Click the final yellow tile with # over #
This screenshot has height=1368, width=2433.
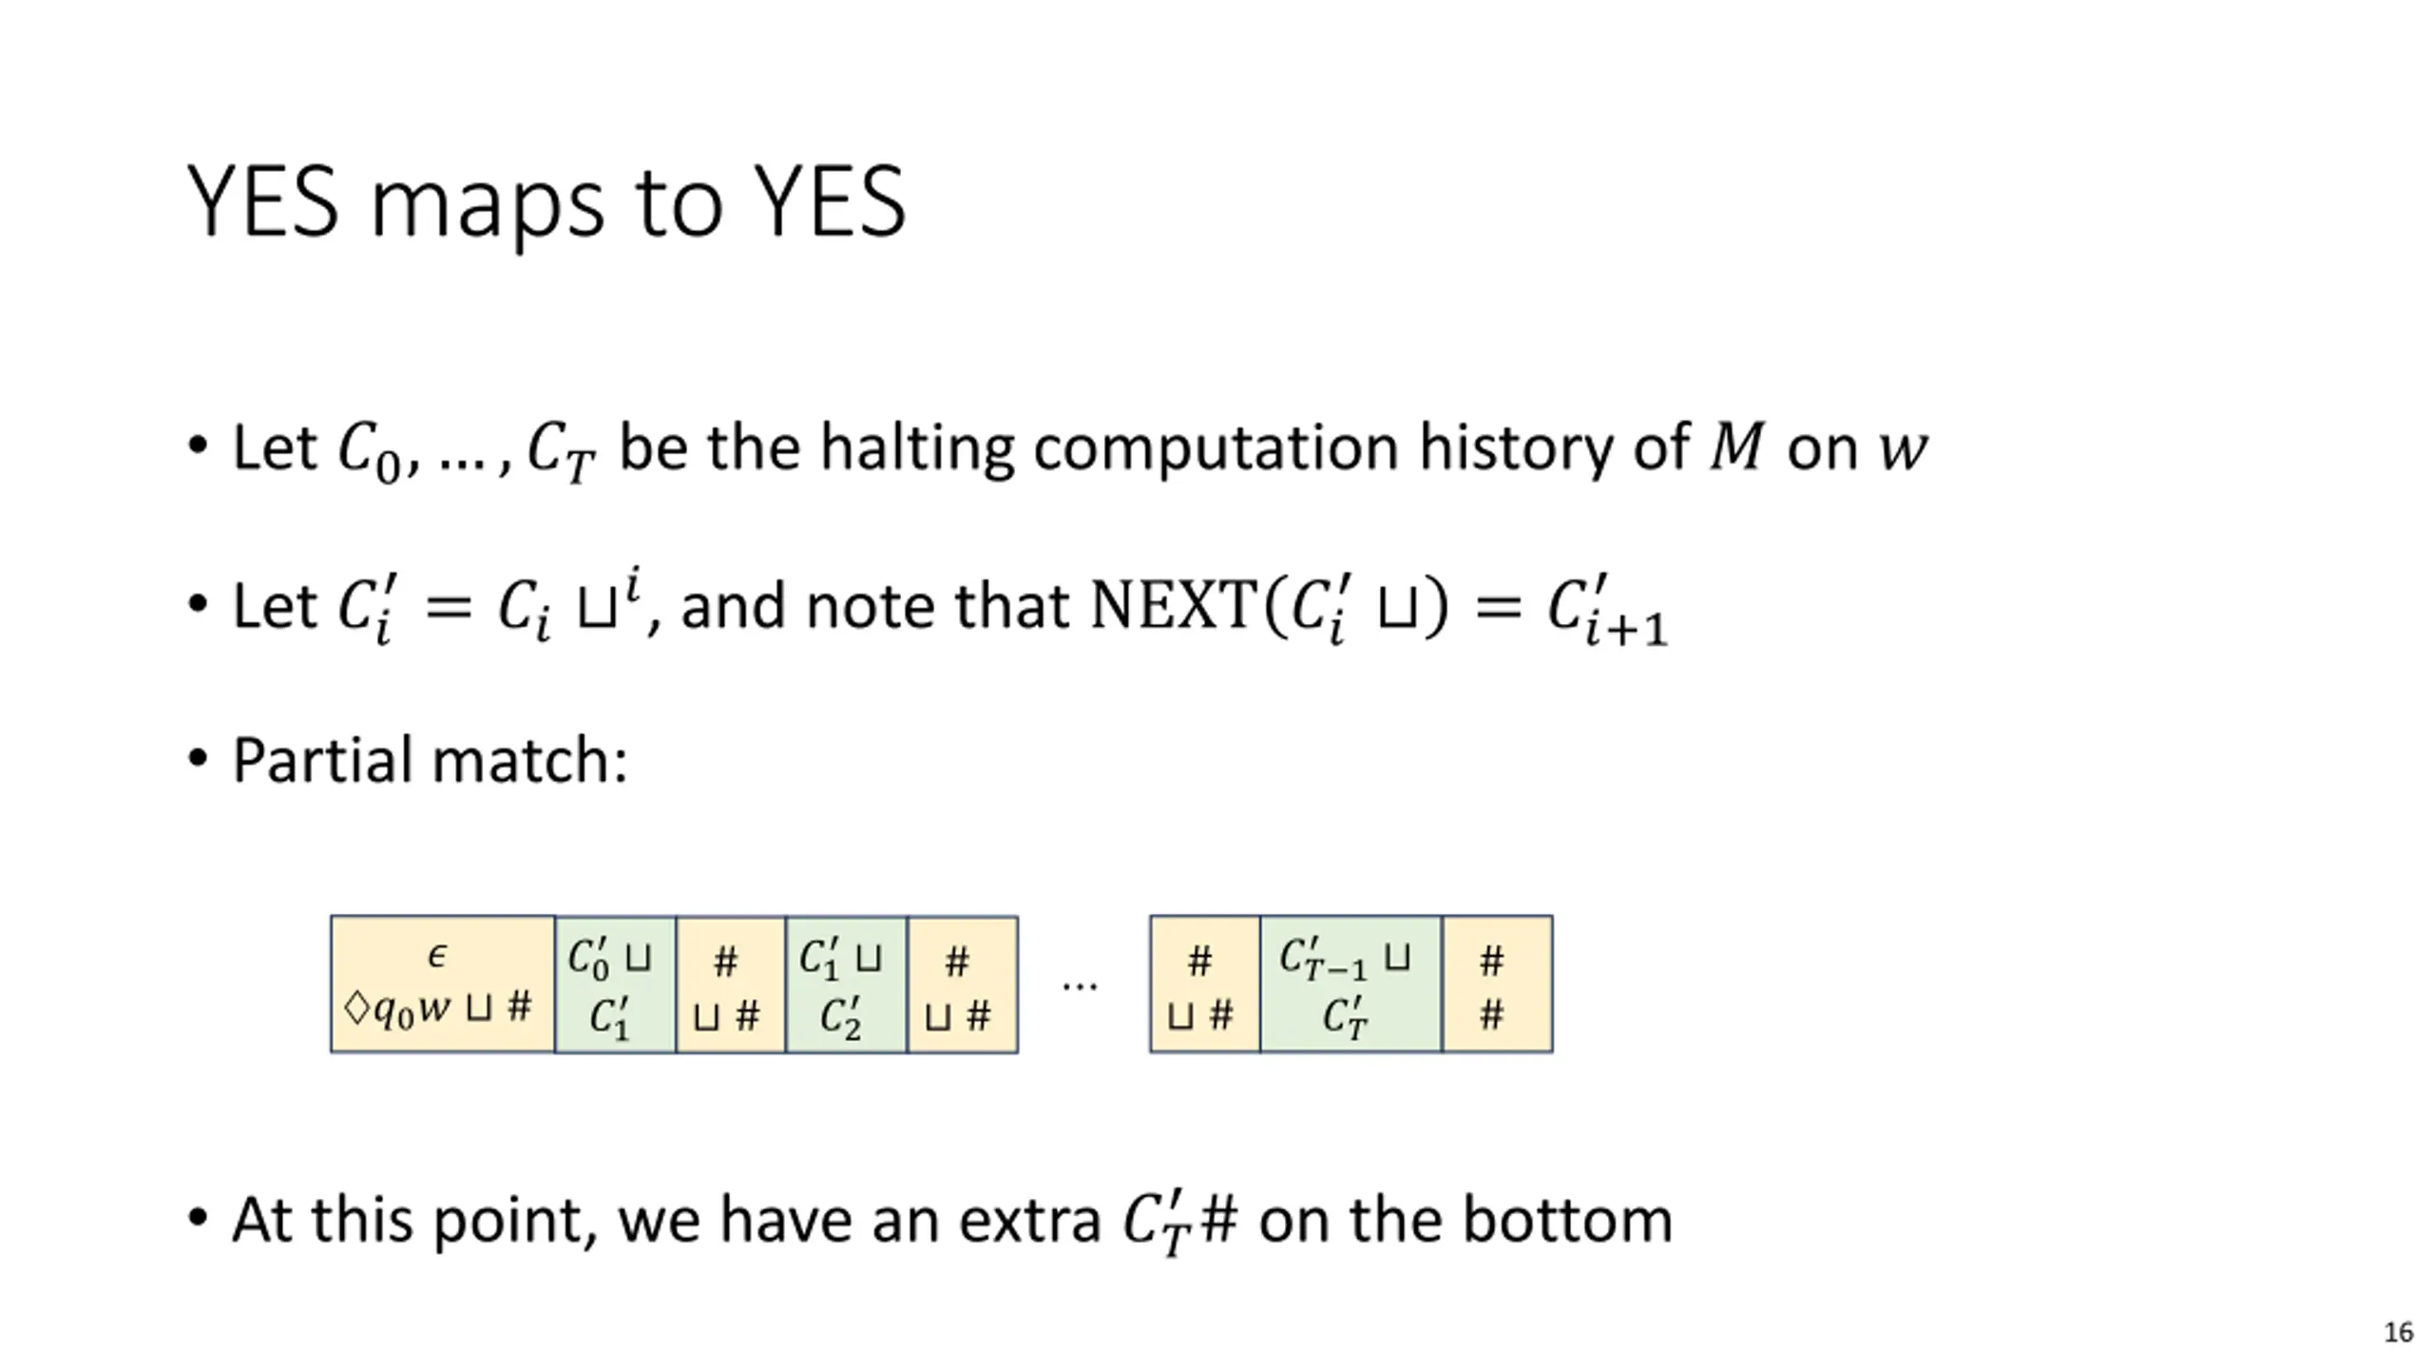(1497, 984)
